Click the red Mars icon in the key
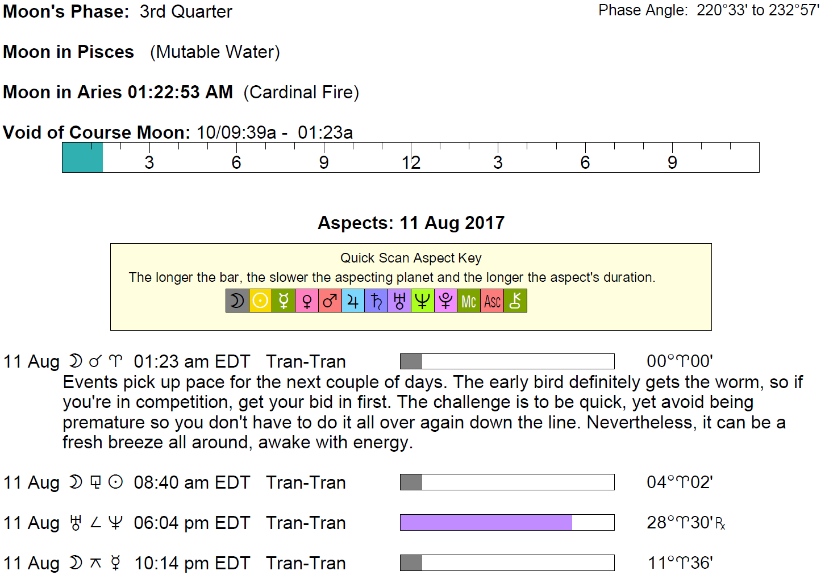The image size is (825, 575). pyautogui.click(x=330, y=301)
